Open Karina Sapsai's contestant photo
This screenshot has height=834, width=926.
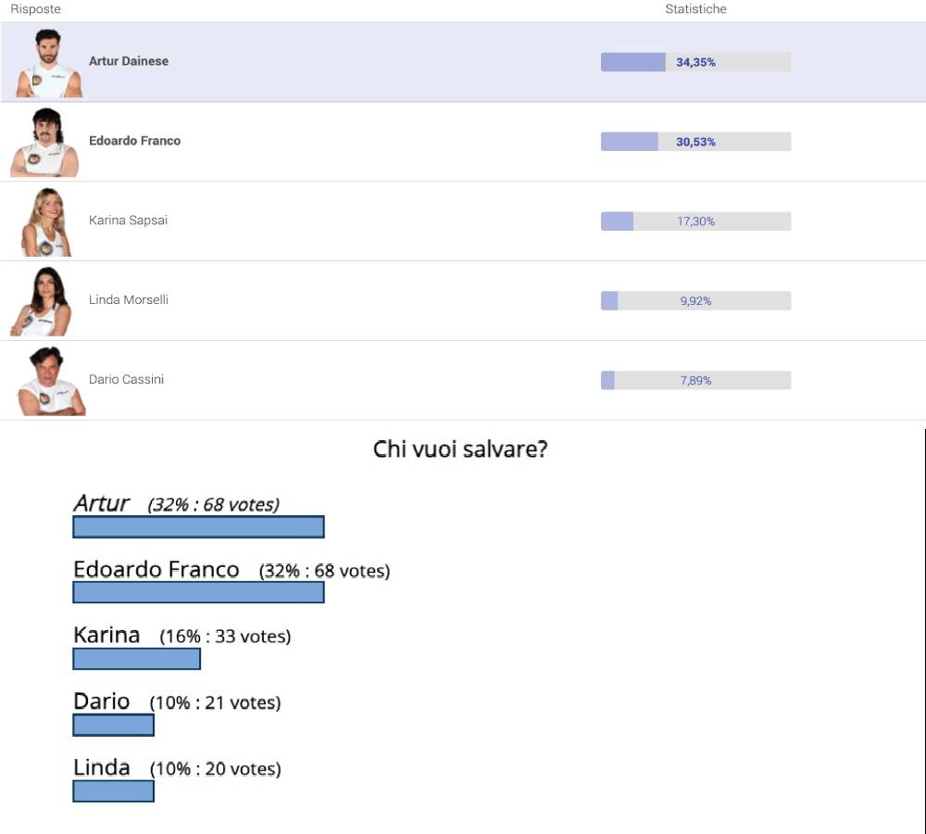click(46, 221)
